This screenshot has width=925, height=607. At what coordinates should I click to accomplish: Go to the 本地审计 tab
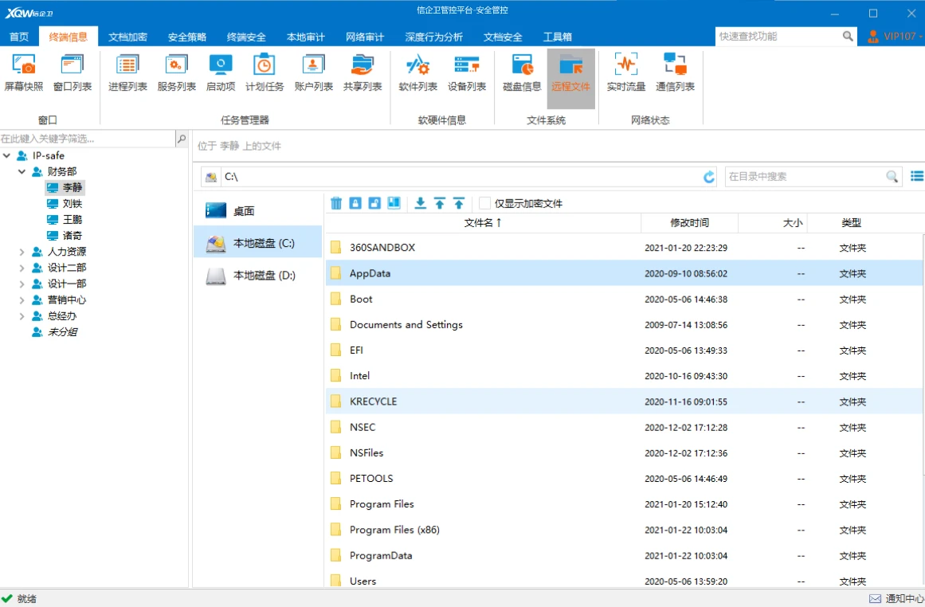pyautogui.click(x=306, y=37)
